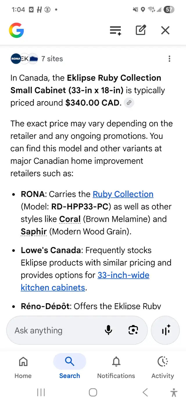Tap the link chip after $340.00 CAD
Image resolution: width=186 pixels, height=405 pixels.
pos(129,103)
